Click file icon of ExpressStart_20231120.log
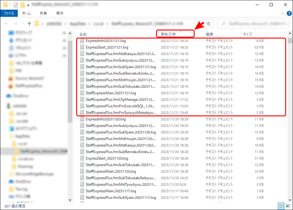The height and width of the screenshot is (210, 293). click(82, 158)
